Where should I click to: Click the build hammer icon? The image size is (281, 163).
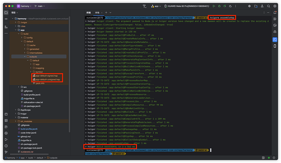click(x=145, y=6)
